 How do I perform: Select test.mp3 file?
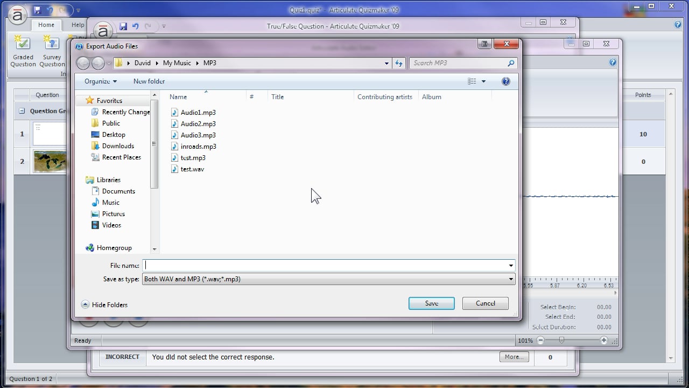coord(188,158)
